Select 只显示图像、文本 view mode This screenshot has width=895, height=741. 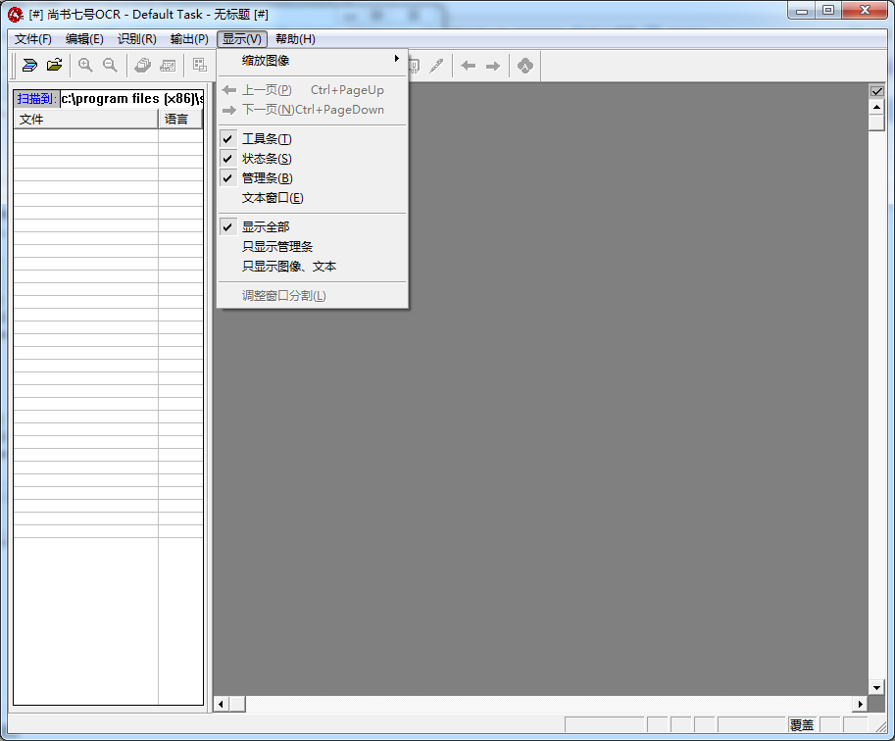313,266
